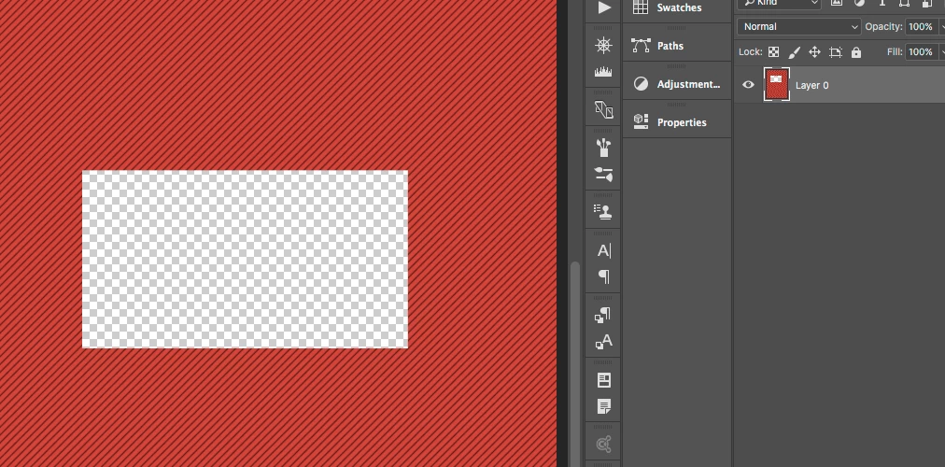The width and height of the screenshot is (945, 467).
Task: Open the Paragraph panel icon
Action: point(603,276)
